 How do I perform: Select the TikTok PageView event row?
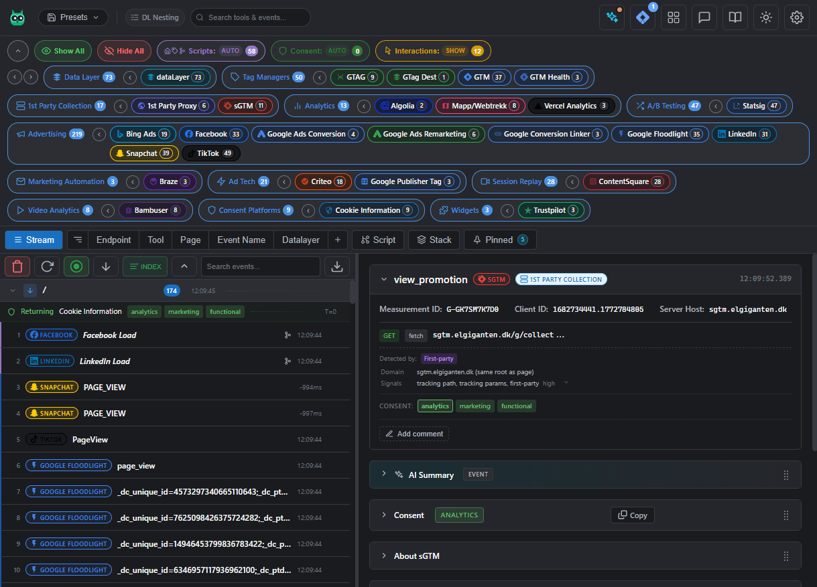coord(176,440)
